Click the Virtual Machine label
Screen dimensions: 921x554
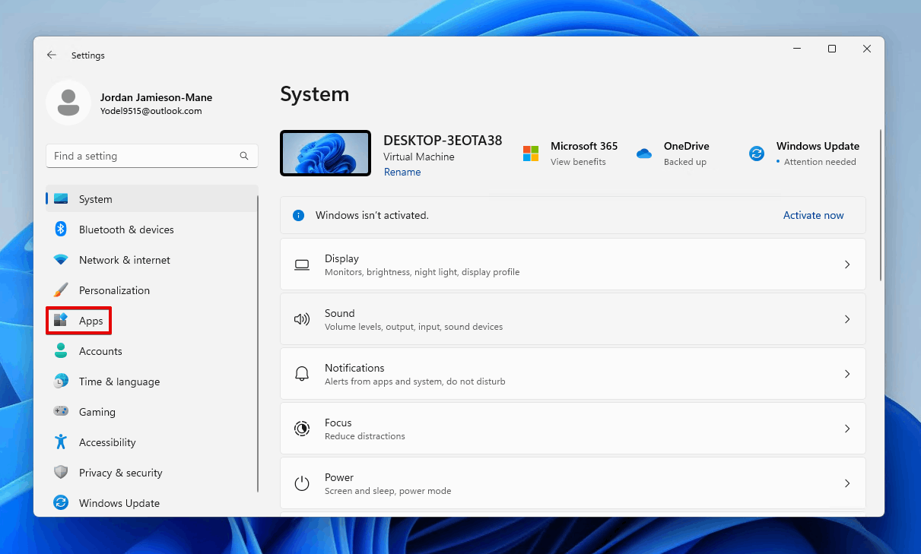pos(419,157)
